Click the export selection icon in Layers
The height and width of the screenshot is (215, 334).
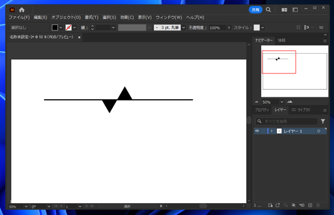tap(277, 205)
